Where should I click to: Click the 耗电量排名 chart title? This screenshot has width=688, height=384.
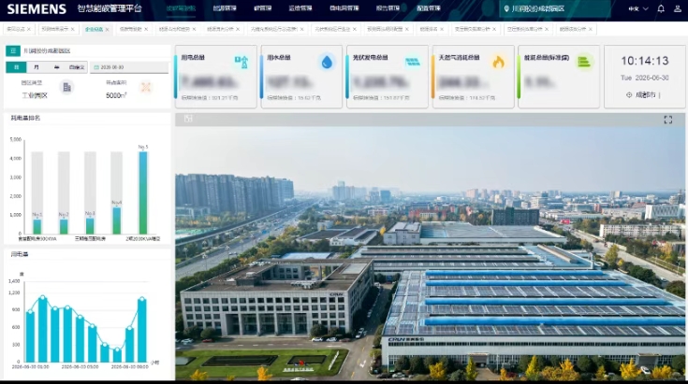25,118
